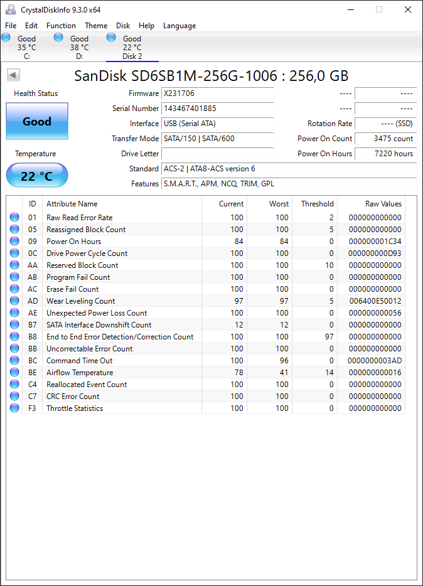Click status orb for Throttle Statistics
This screenshot has height=586, width=423.
14,408
